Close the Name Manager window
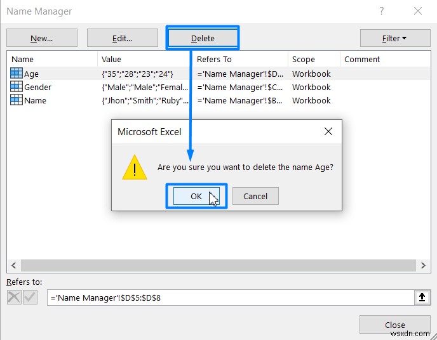This screenshot has height=340, width=437. [x=417, y=11]
